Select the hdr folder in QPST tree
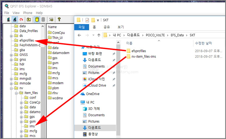Screen dimensions: 226x139 pos(22,64)
